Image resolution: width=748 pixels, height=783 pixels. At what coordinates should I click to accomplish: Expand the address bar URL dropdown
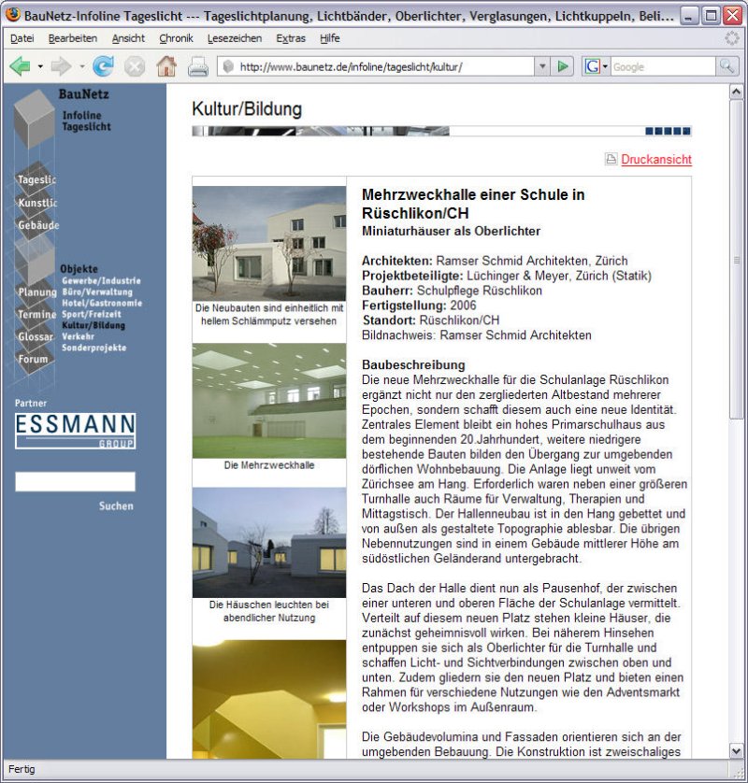click(x=542, y=66)
